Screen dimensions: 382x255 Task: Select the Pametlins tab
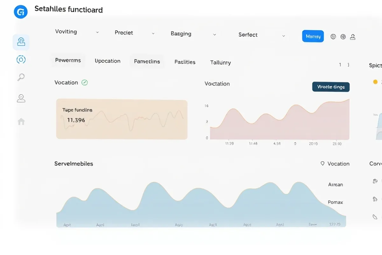tap(147, 62)
